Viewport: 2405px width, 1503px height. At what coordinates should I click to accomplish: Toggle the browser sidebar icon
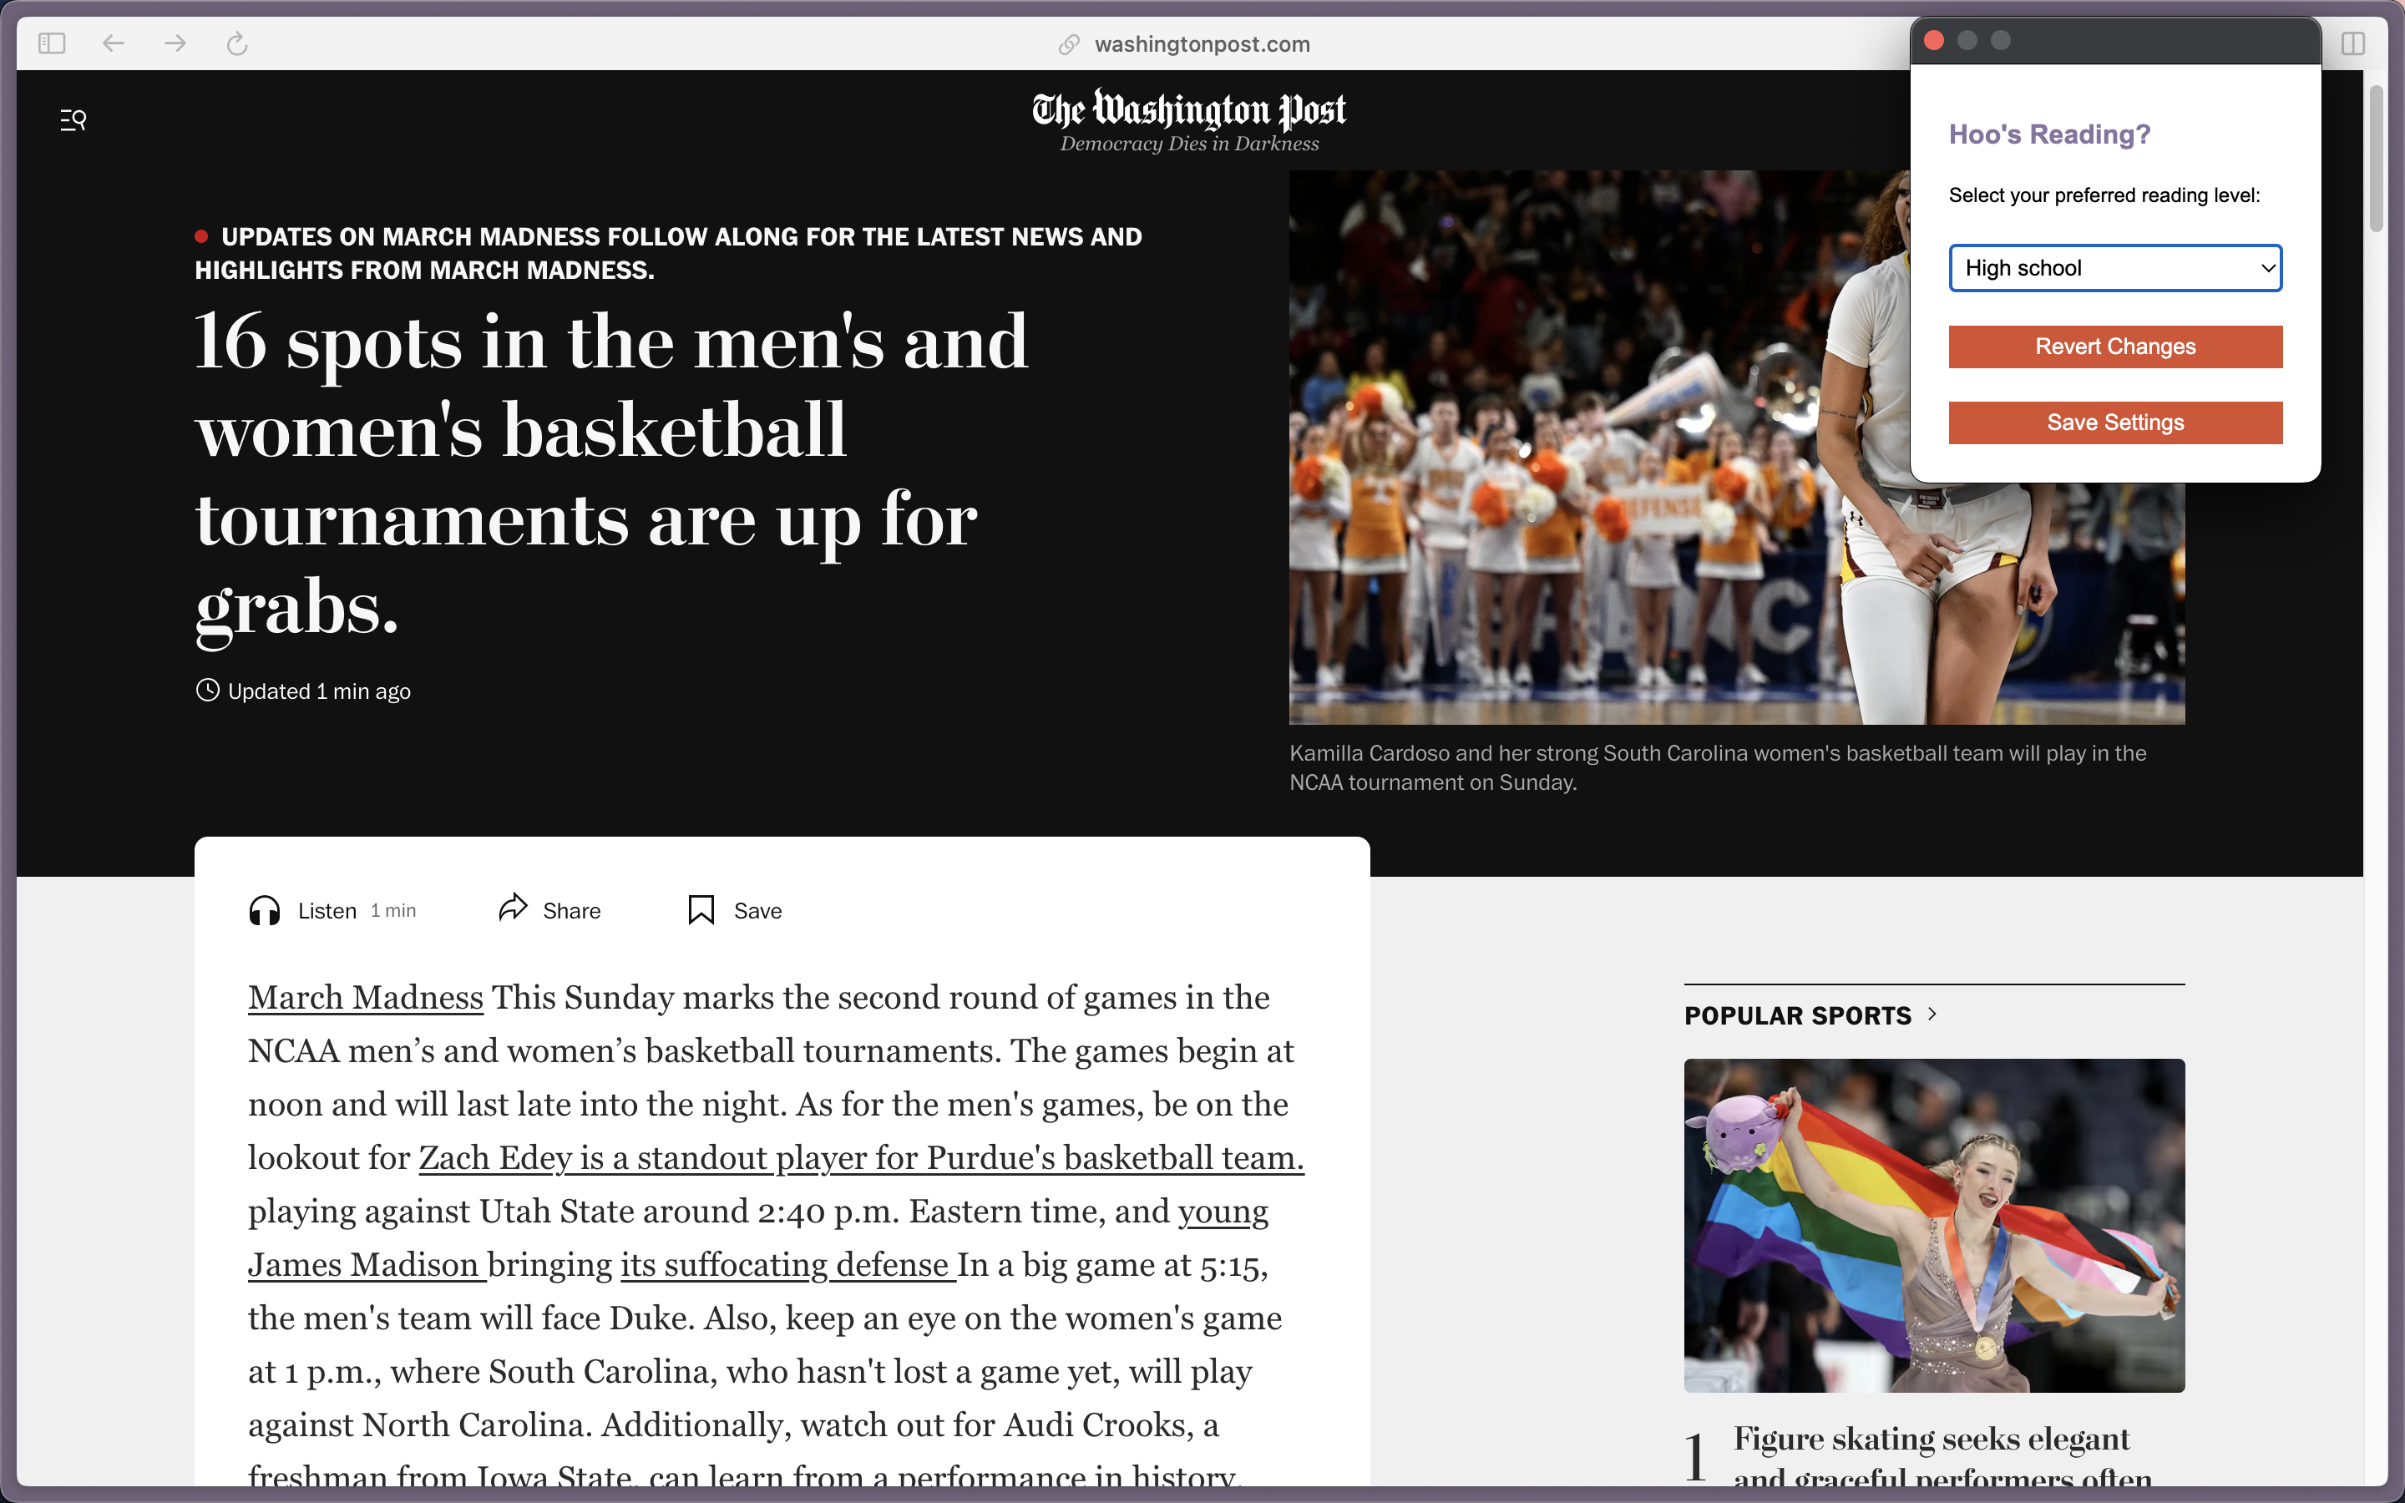[52, 43]
